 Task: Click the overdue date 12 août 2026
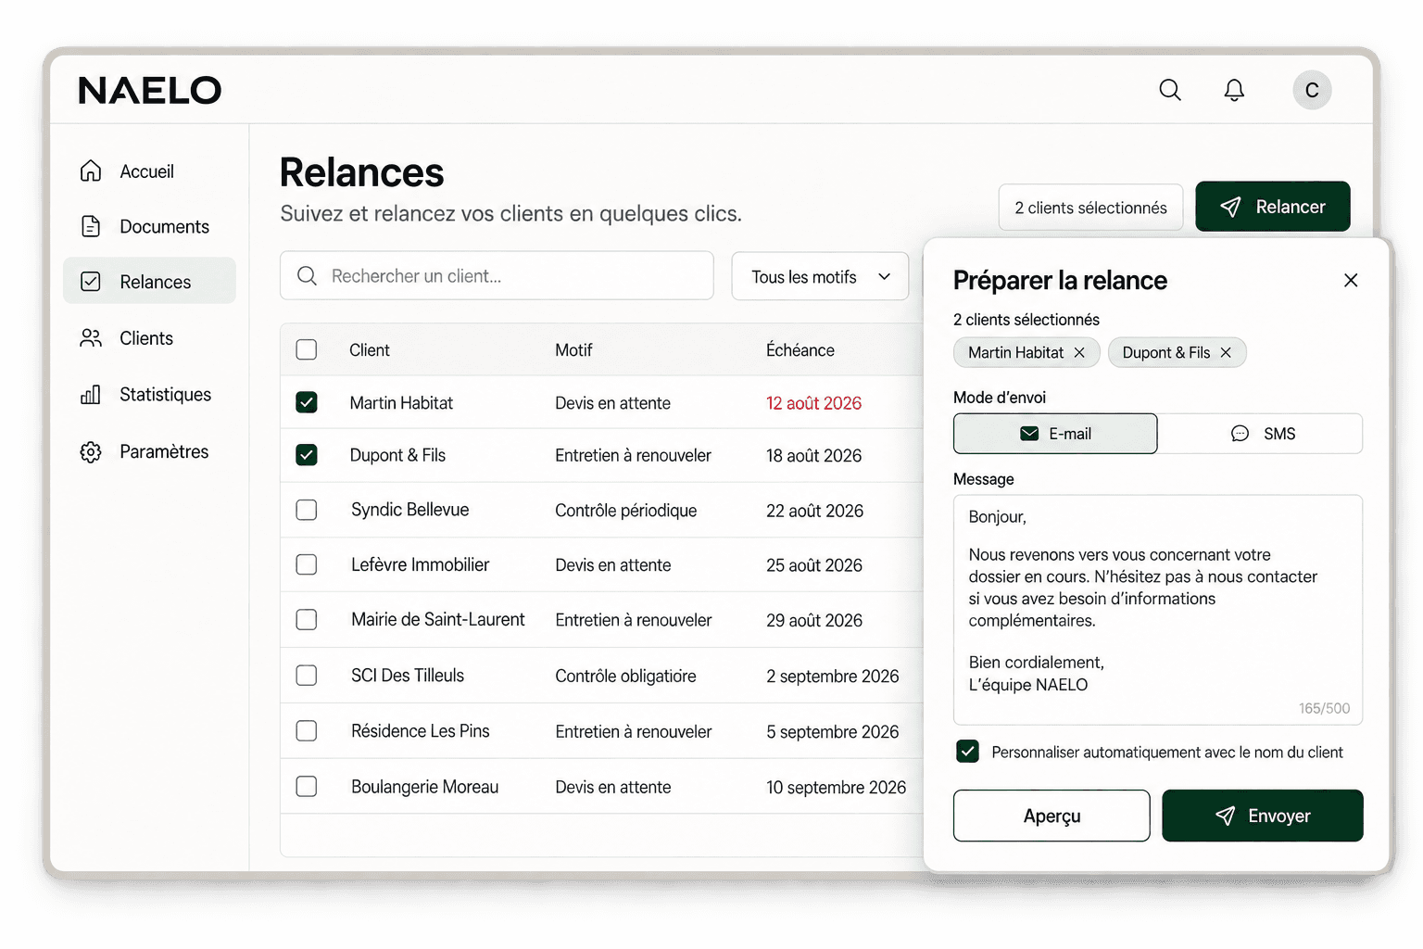(813, 403)
